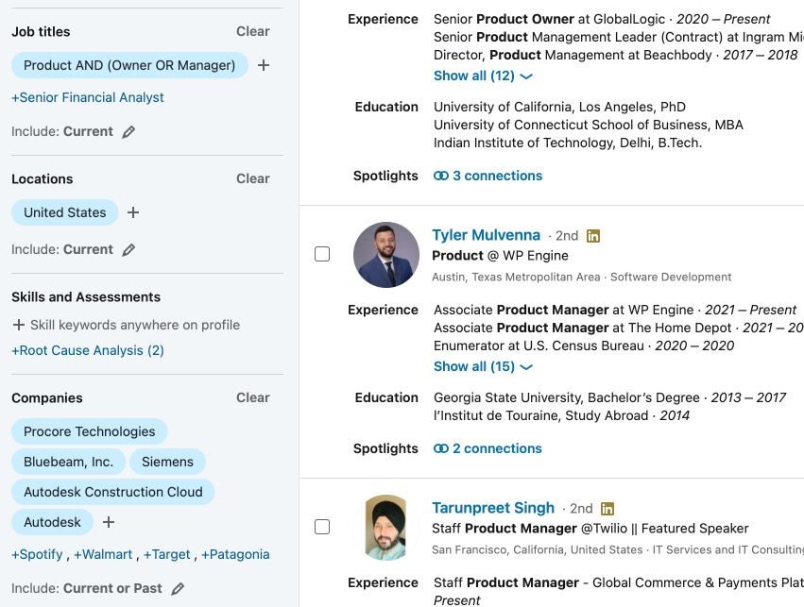Click Skill keywords anywhere on profile field

click(135, 325)
